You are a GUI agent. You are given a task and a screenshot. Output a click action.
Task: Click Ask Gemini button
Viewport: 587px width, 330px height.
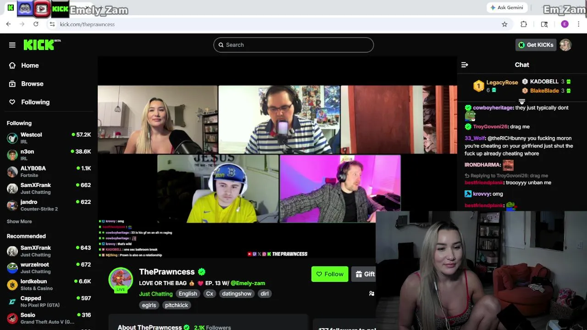(507, 8)
